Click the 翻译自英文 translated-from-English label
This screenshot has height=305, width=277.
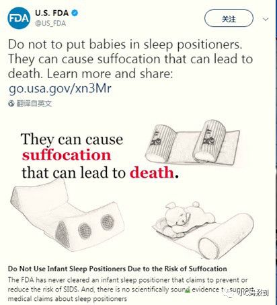34,104
